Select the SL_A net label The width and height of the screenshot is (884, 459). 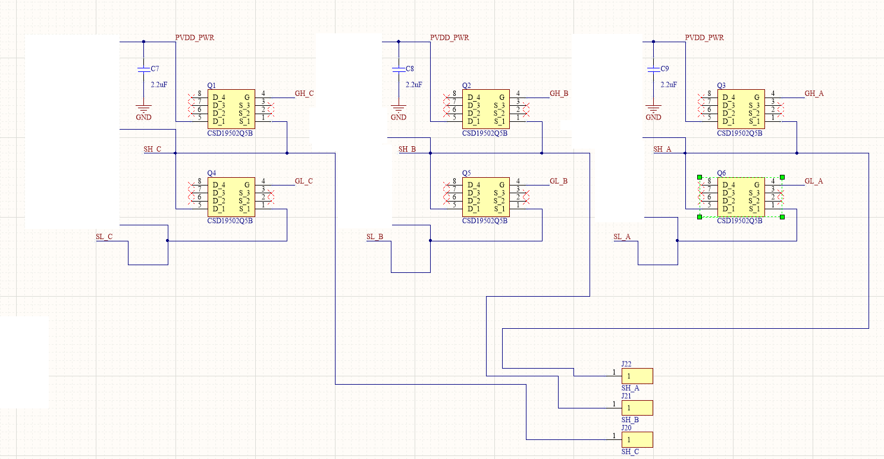click(622, 237)
